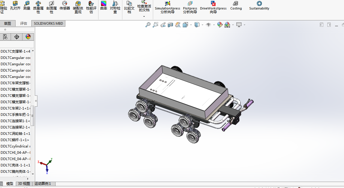Click Previous View icon
The width and height of the screenshot is (344, 188).
[x=163, y=25]
